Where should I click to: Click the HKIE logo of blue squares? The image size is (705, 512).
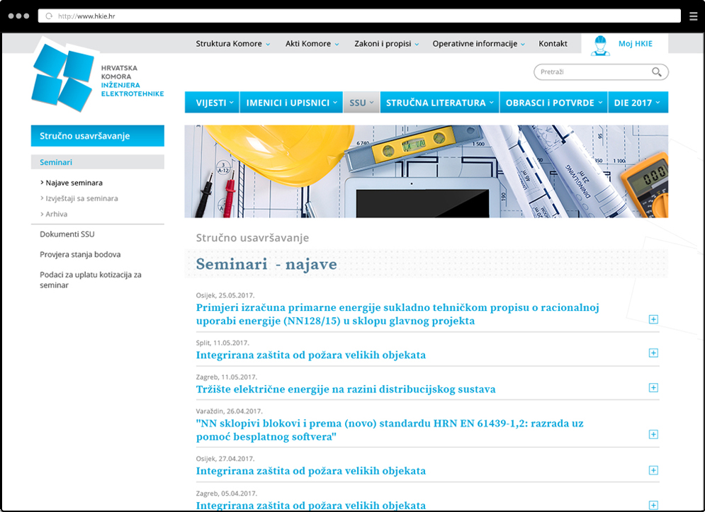pos(62,74)
